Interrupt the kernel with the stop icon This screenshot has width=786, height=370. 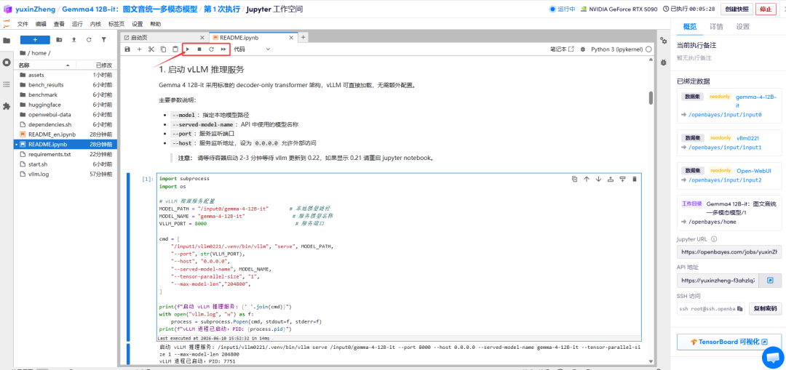click(199, 49)
